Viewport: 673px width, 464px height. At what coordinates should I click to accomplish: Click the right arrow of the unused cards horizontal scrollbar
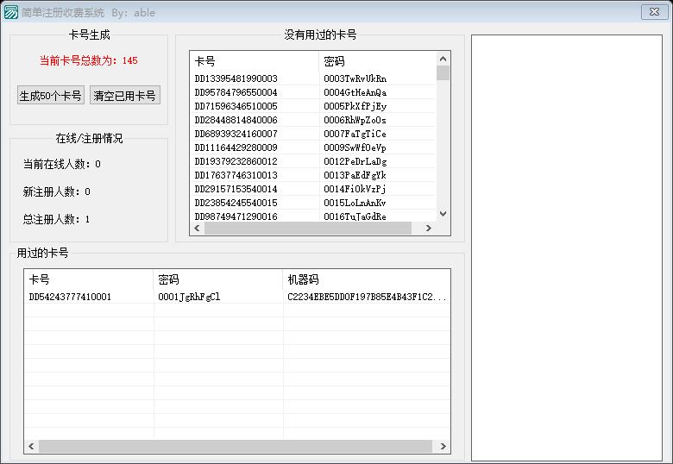(x=428, y=229)
